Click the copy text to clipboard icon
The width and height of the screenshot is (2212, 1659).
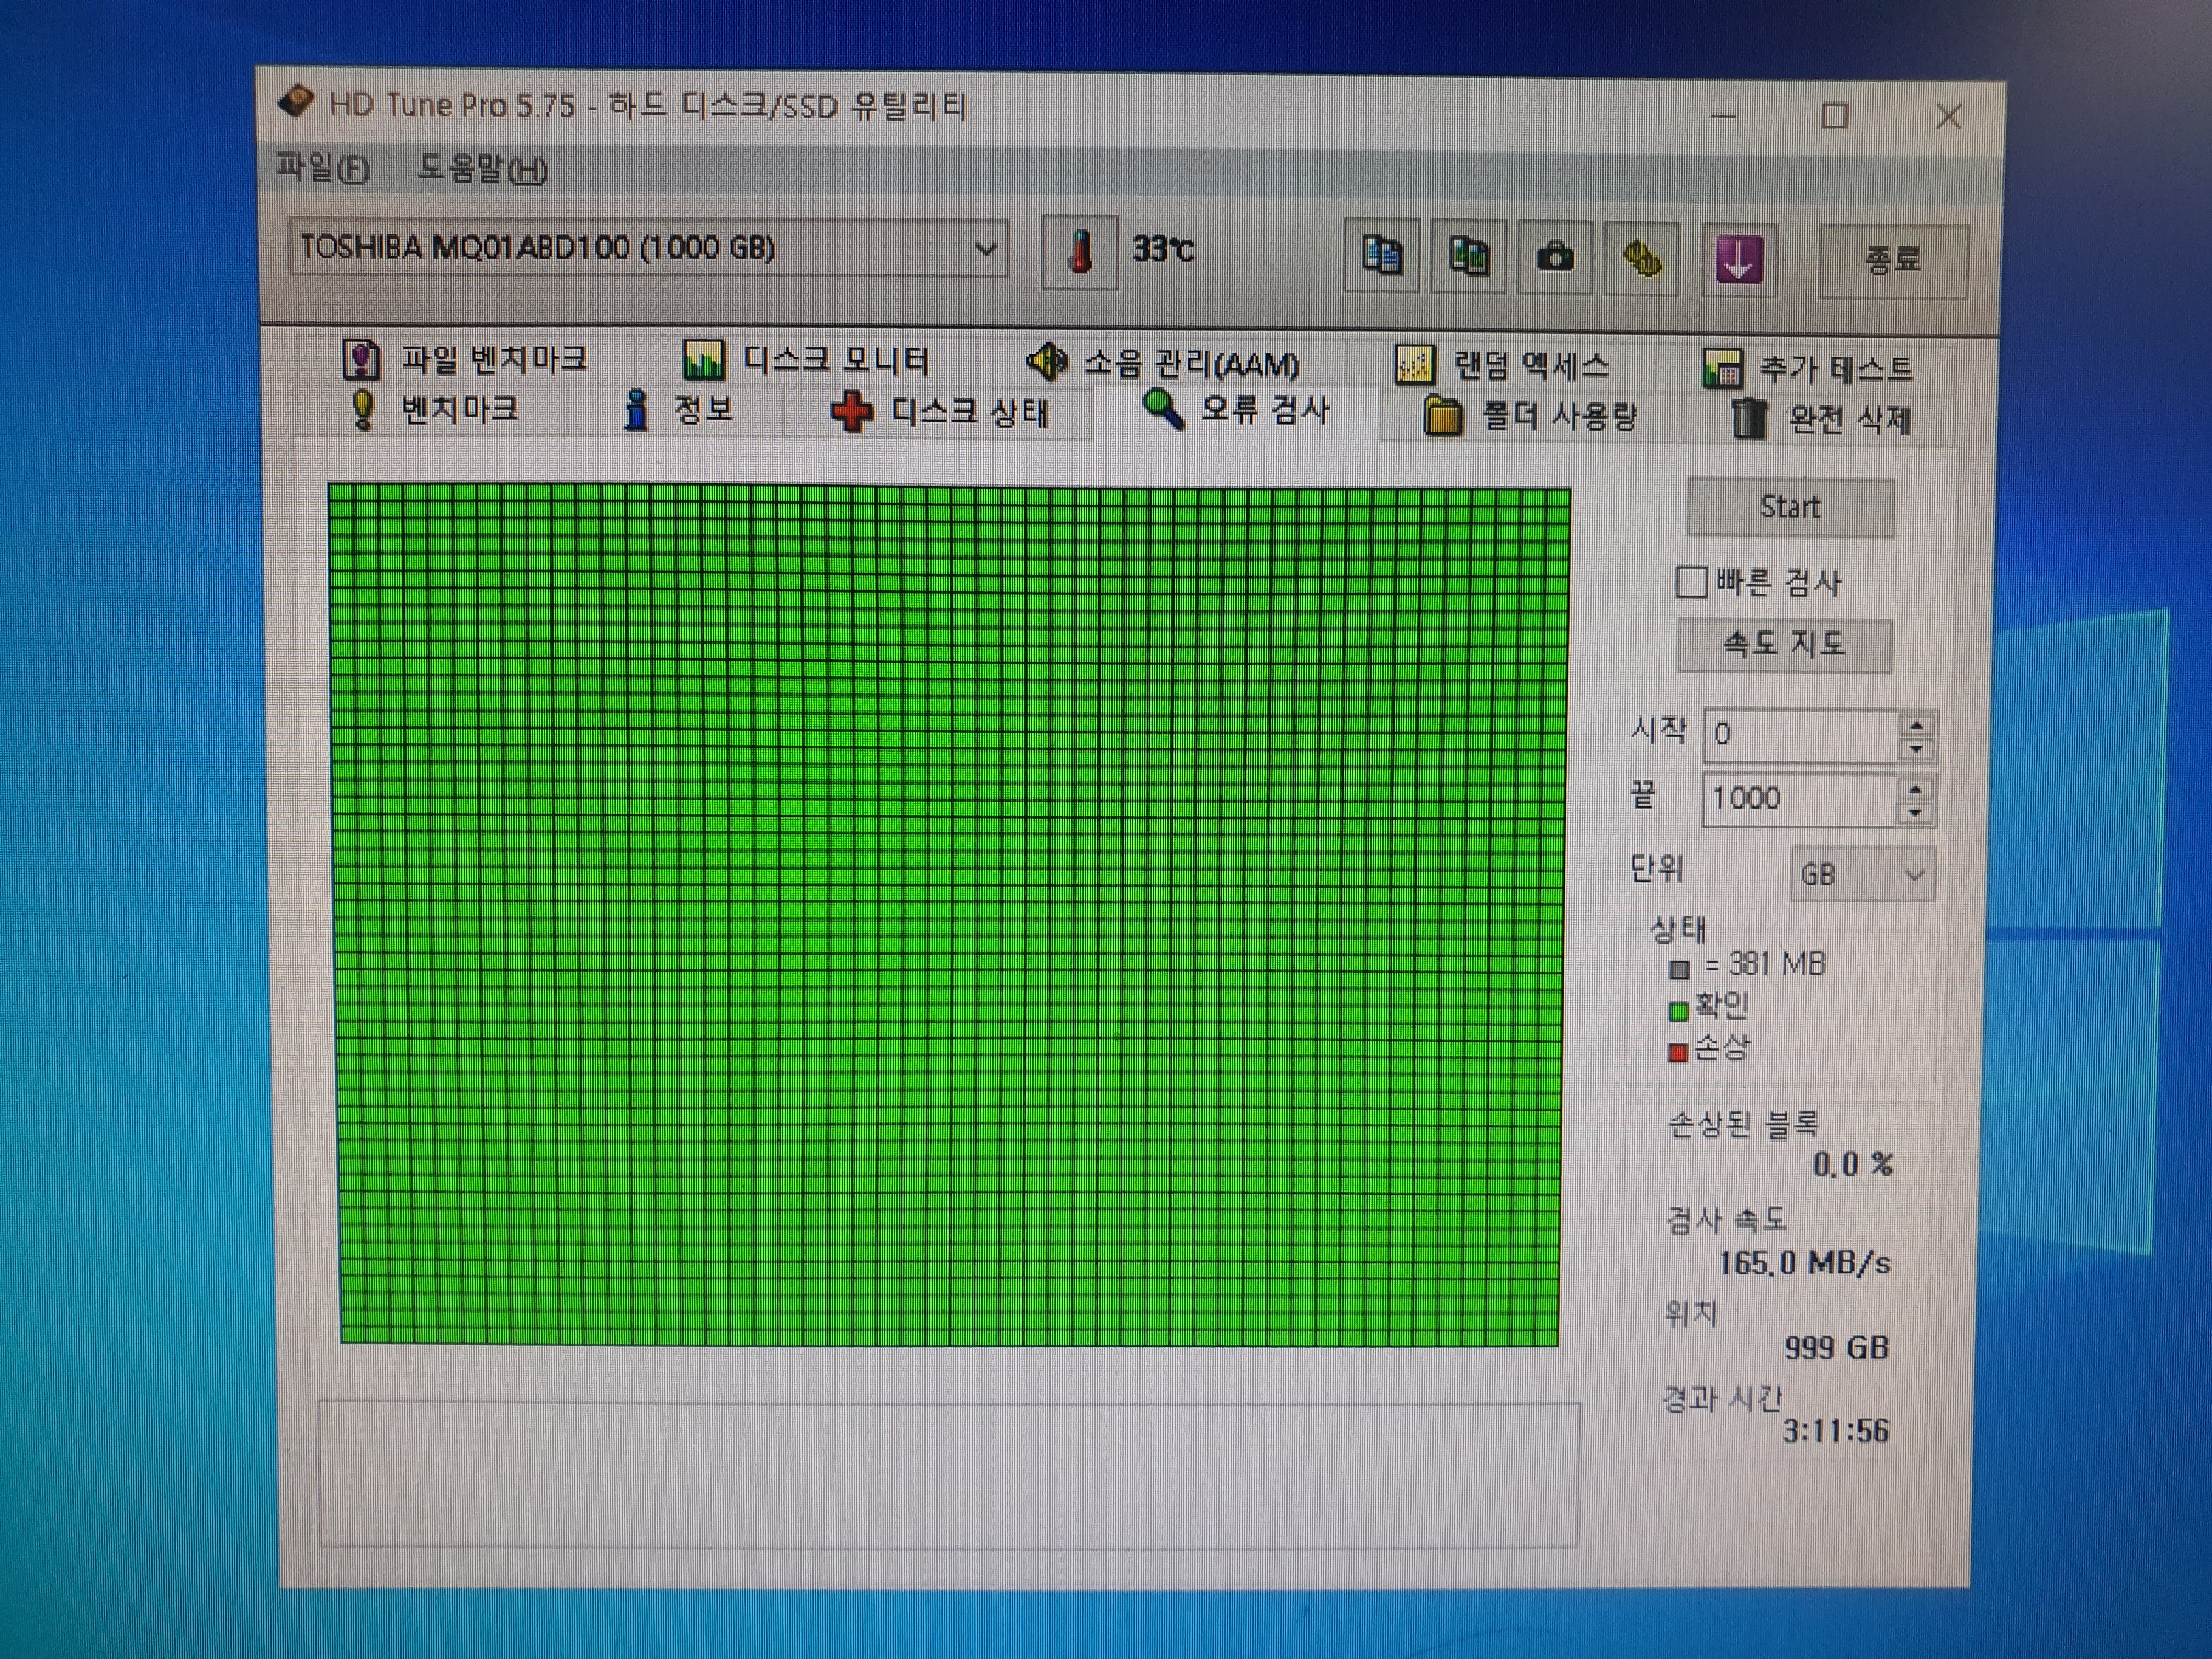1381,257
